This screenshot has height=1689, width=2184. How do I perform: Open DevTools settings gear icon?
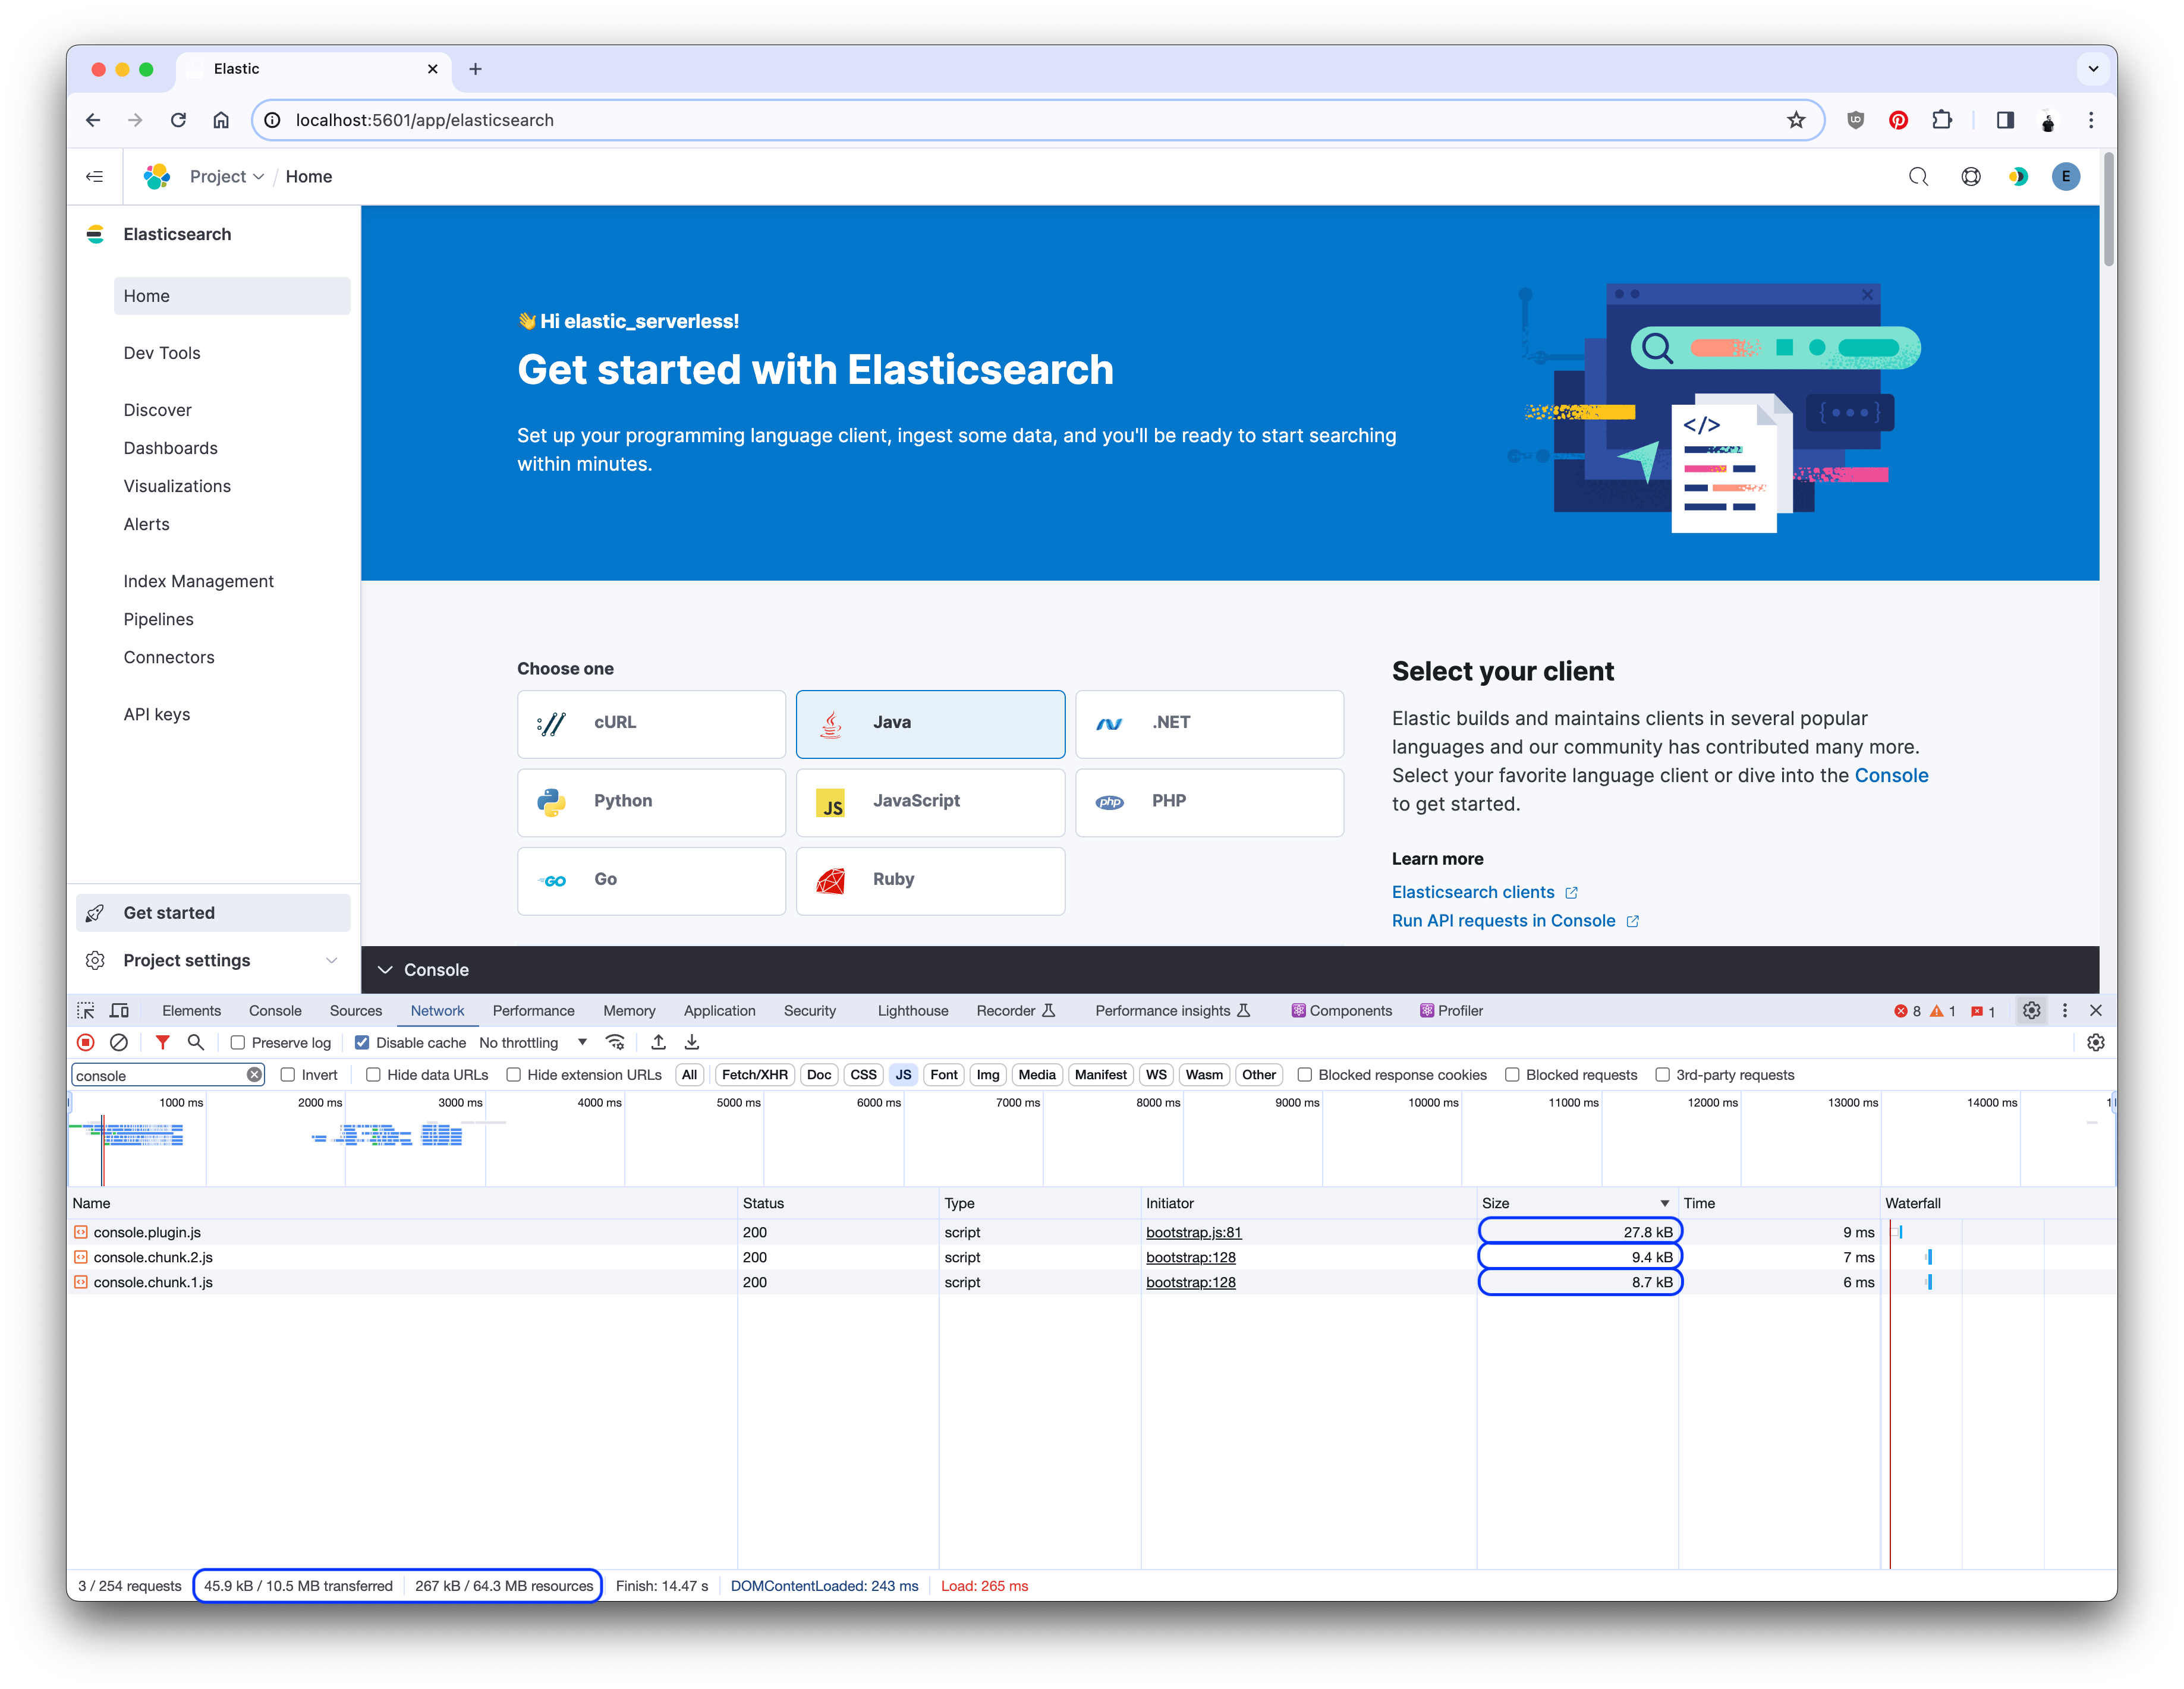(x=2032, y=1011)
